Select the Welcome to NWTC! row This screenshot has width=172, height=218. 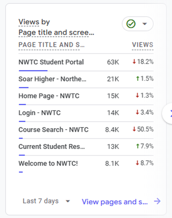(86, 164)
